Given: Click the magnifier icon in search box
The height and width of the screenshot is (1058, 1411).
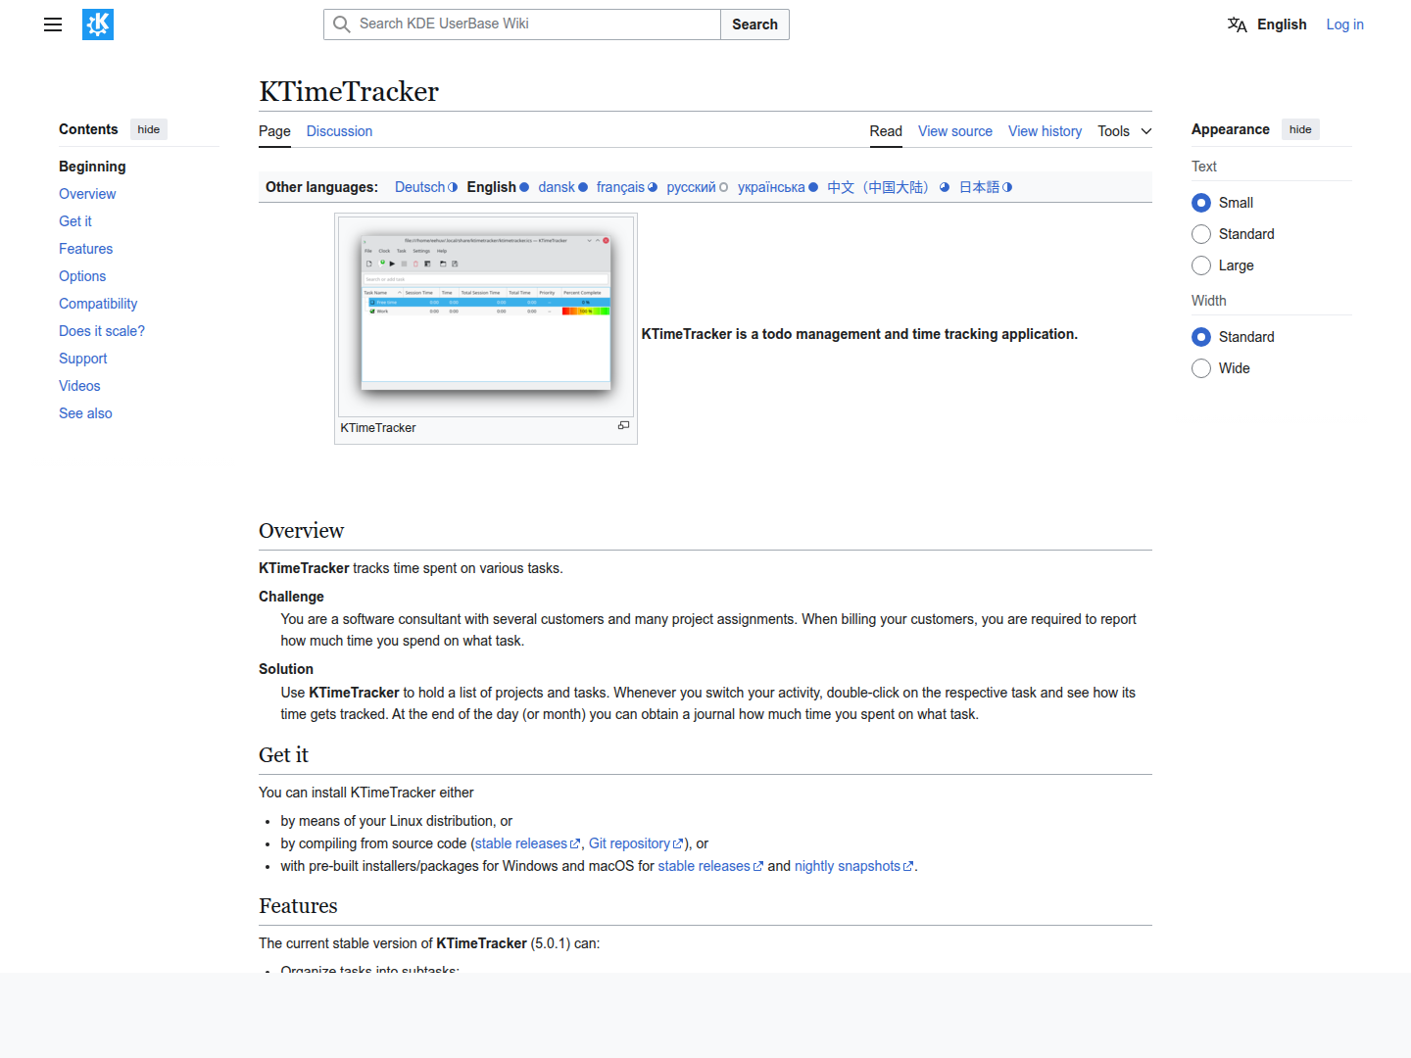Looking at the screenshot, I should 341,24.
